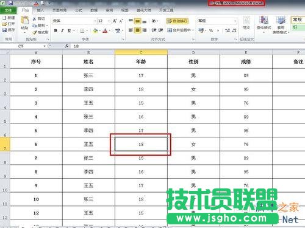Activate the Format Painter (格式刷)

tap(40, 32)
